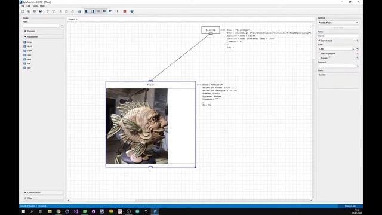Click the Name field in Settings

[338, 36]
